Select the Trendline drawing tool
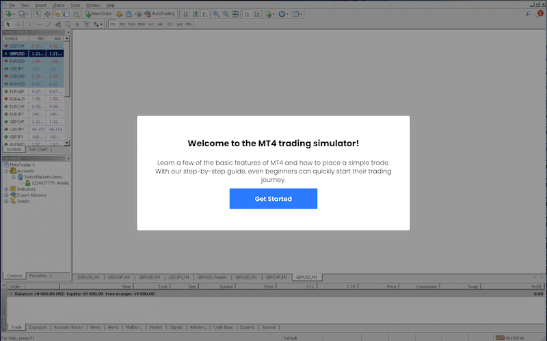547x341 pixels. [49, 24]
